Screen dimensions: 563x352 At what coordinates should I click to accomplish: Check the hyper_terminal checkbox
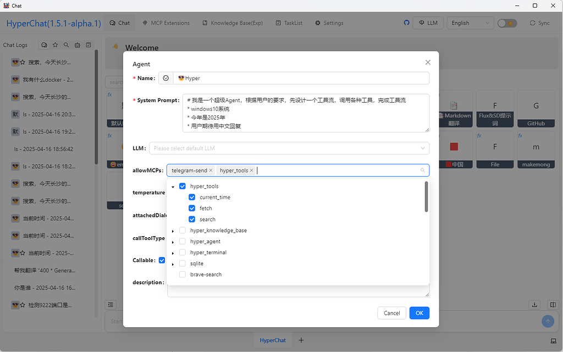(x=183, y=253)
